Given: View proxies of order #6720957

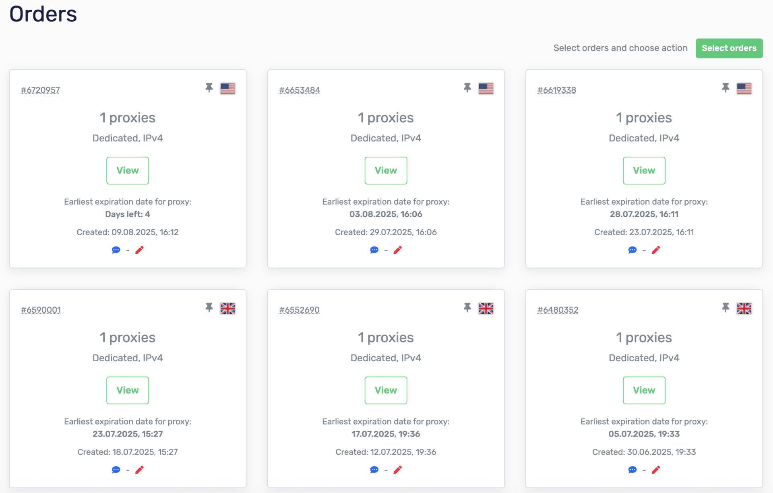Looking at the screenshot, I should [x=128, y=170].
